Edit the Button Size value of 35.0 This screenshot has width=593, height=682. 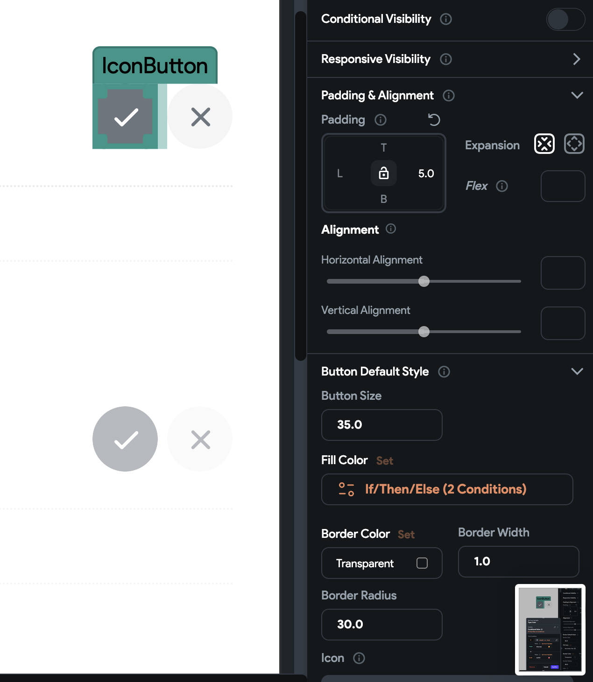[381, 425]
